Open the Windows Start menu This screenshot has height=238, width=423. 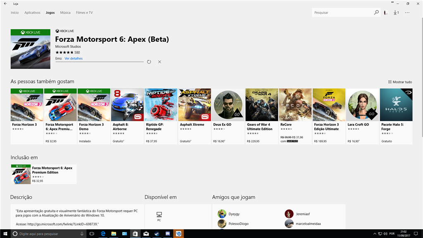point(5,234)
